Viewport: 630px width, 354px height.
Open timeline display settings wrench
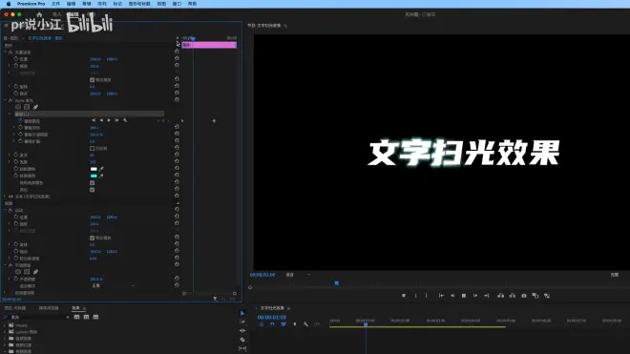pyautogui.click(x=305, y=323)
